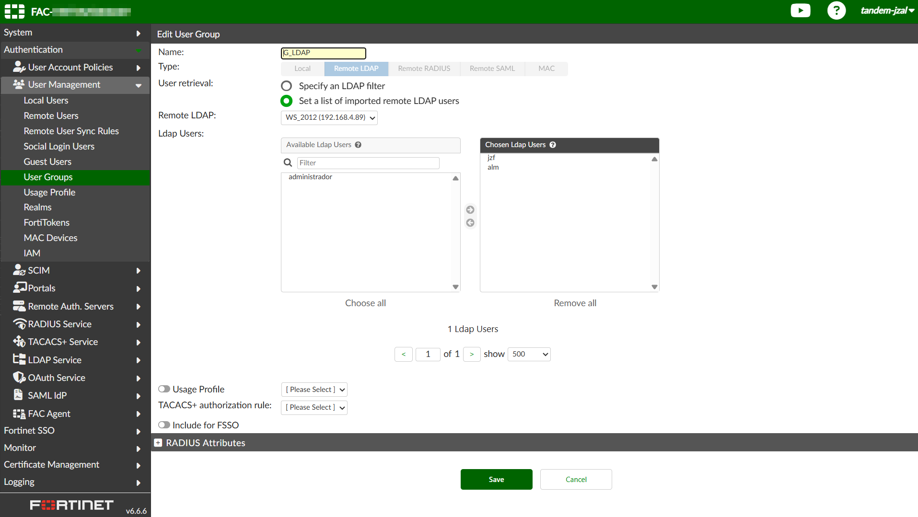Click the Filter text input field
Image resolution: width=918 pixels, height=517 pixels.
(x=368, y=163)
